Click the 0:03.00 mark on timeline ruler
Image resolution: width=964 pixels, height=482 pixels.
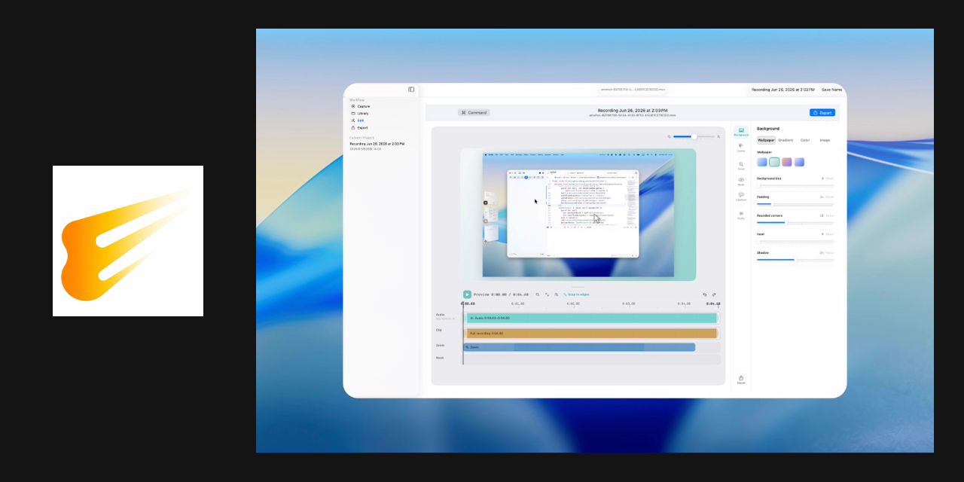pos(628,304)
